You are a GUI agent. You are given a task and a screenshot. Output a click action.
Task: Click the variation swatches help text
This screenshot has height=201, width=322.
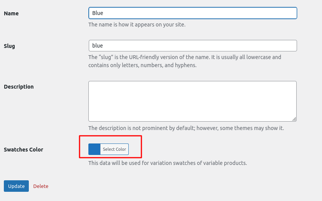[x=168, y=163]
